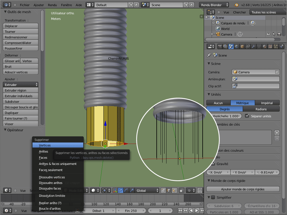287x215 pixels.
Task: Click Ajouter monde de corps rigides
Action: 243,189
